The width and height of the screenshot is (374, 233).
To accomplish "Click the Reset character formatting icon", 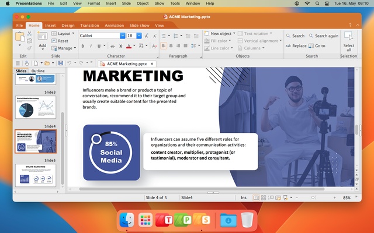I will (x=154, y=46).
